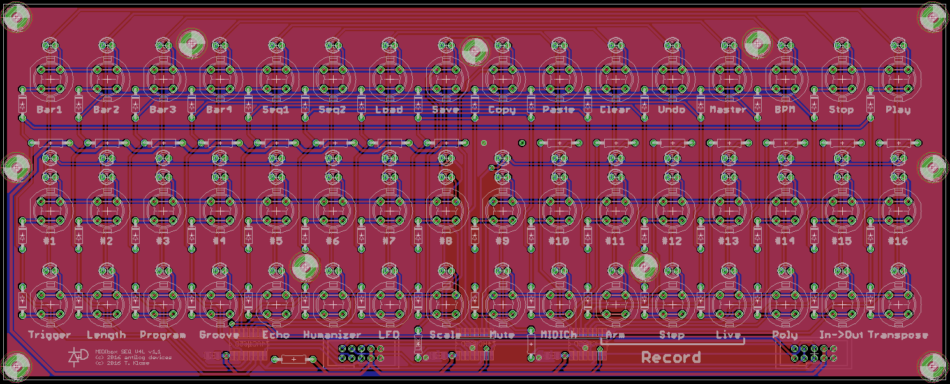Viewport: 950px width, 384px height.
Task: Select the Humanizer label text
Action: click(332, 335)
